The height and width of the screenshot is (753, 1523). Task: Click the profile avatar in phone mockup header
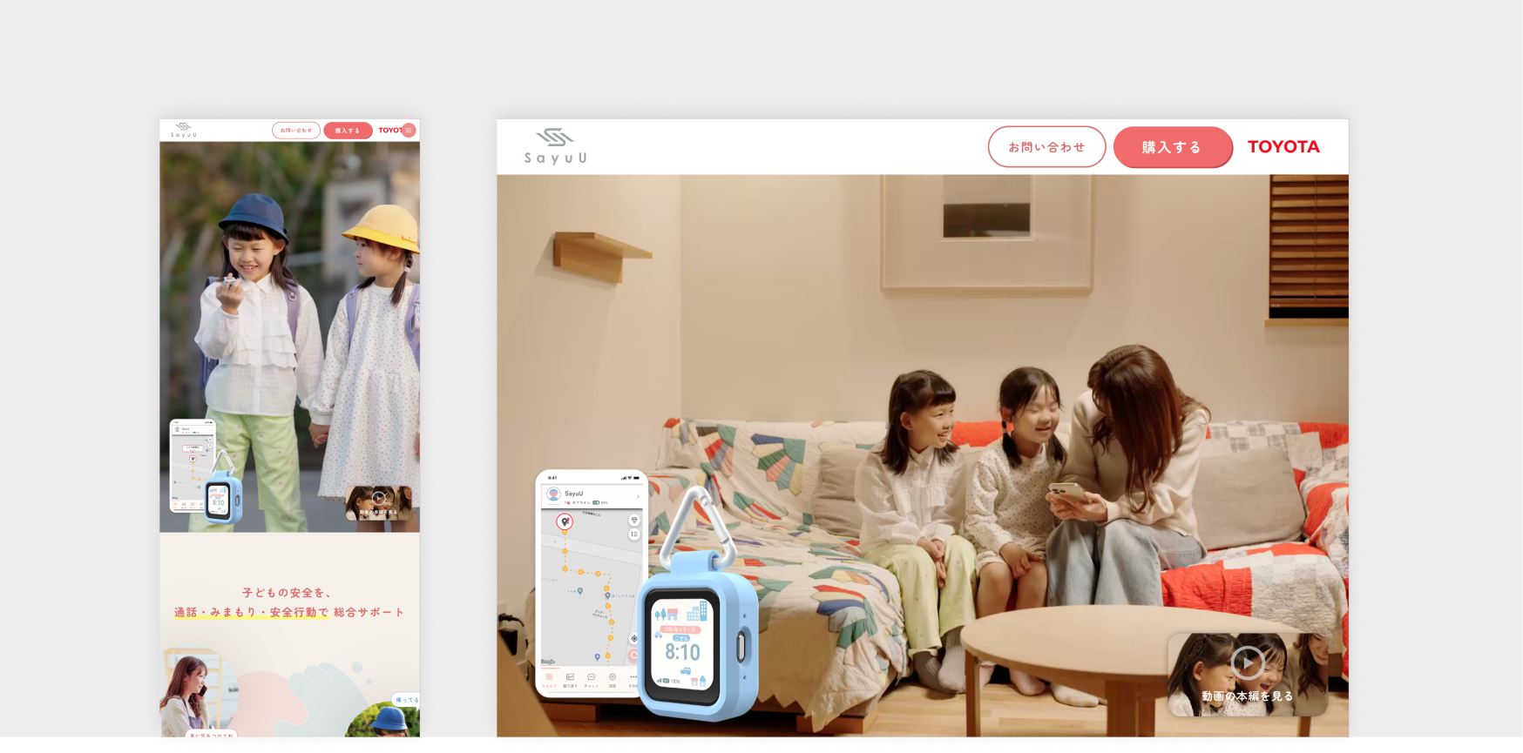[552, 495]
